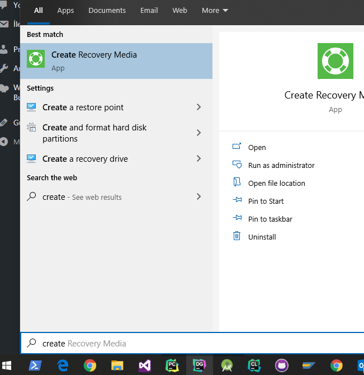
Task: Launch Android Studio from the taskbar
Action: 227,365
